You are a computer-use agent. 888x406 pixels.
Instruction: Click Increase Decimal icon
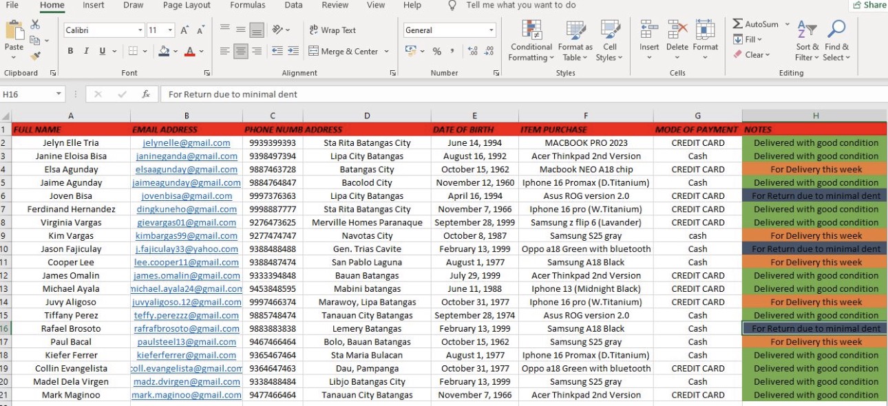click(472, 51)
